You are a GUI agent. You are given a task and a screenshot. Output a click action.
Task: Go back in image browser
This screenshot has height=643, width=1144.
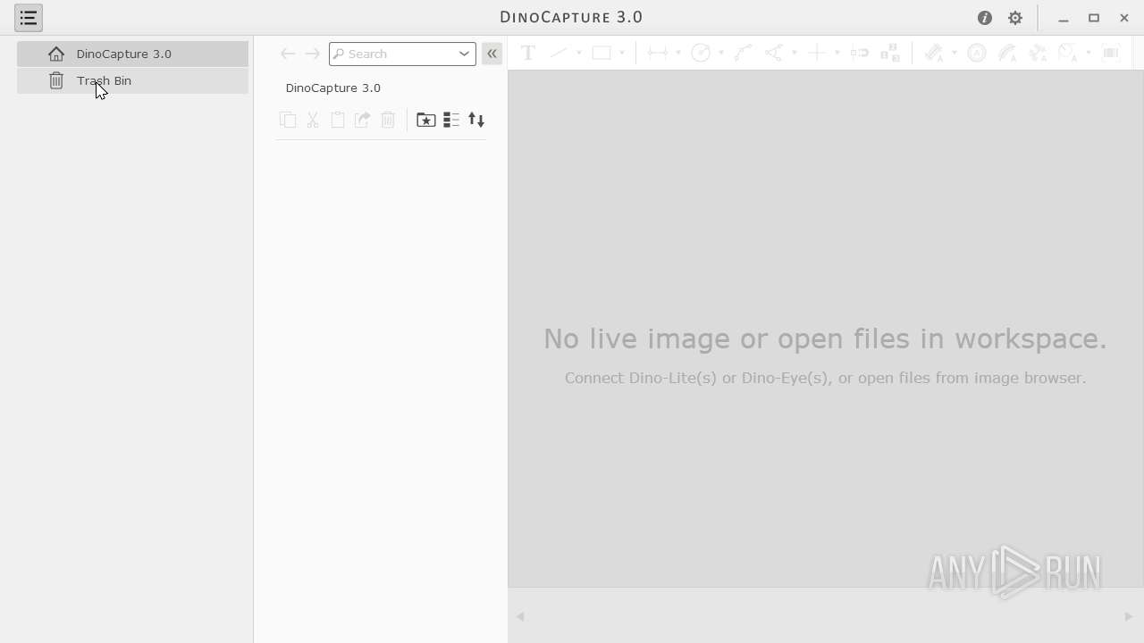click(x=288, y=54)
